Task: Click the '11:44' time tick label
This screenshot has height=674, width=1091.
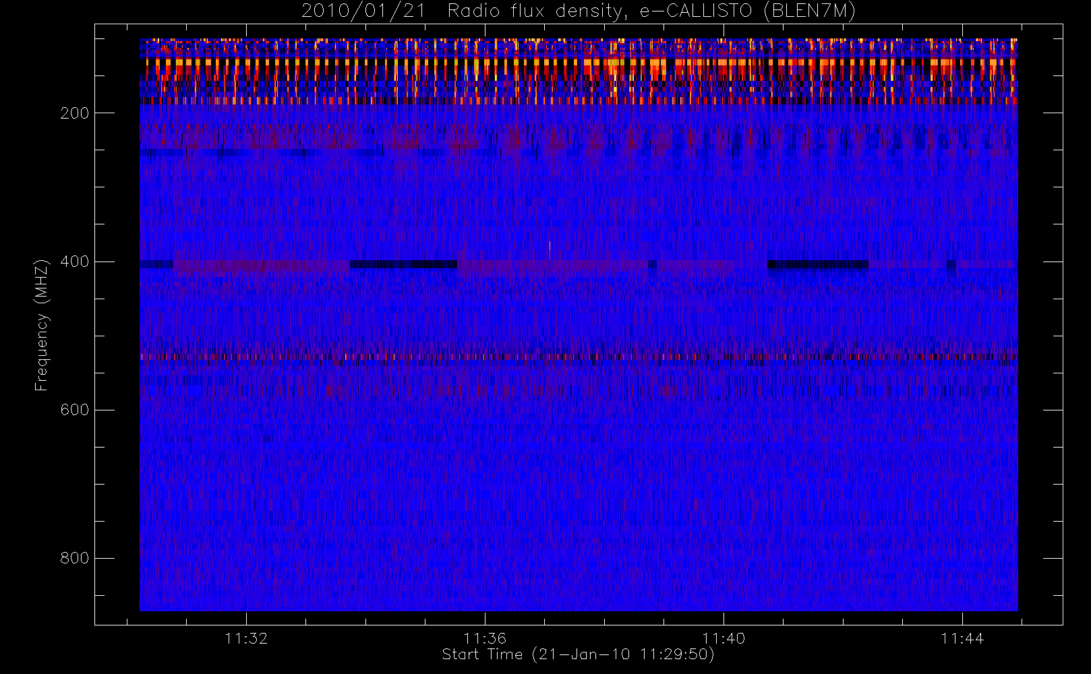Action: (962, 638)
